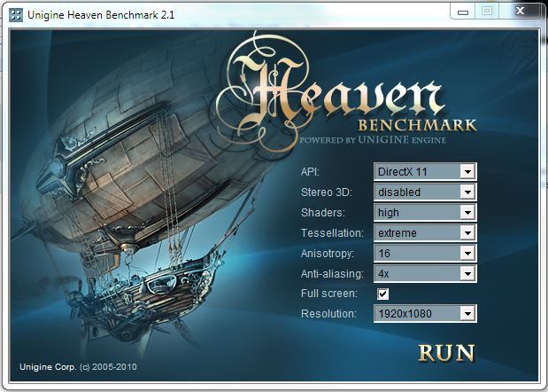Click the 'POWERED BY UNIGINE ENGINE' text

(x=373, y=139)
